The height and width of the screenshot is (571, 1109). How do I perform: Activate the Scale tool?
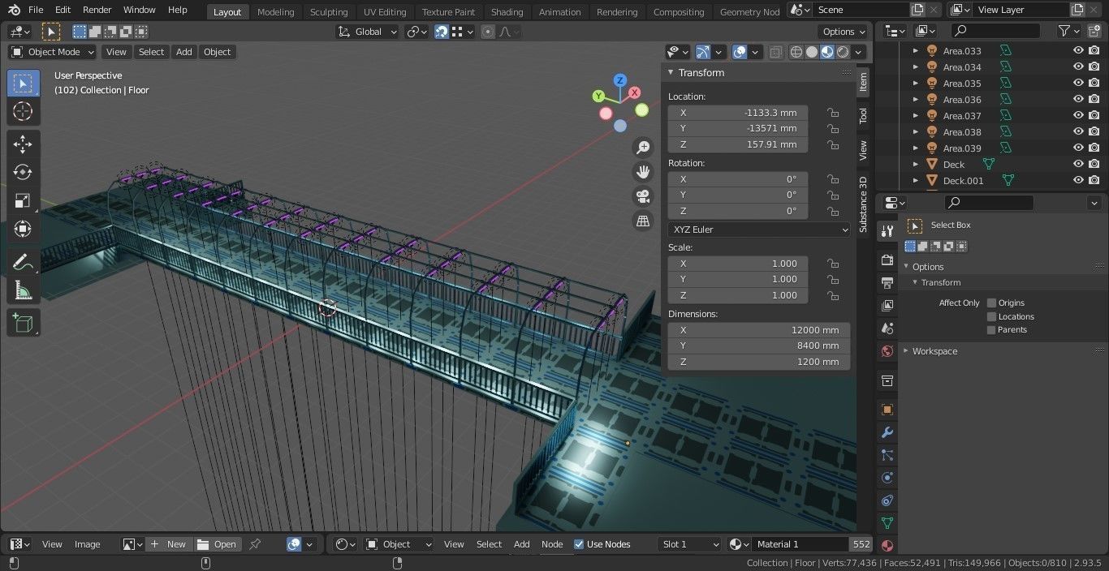point(23,200)
